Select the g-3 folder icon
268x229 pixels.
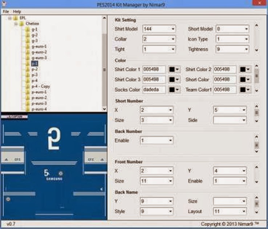(28, 41)
